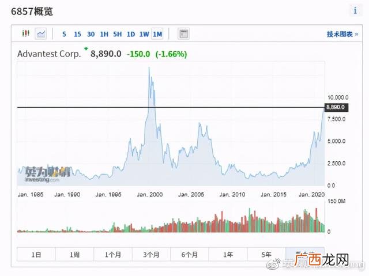Show the 1个月 time range
The width and height of the screenshot is (369, 276).
coord(113,254)
